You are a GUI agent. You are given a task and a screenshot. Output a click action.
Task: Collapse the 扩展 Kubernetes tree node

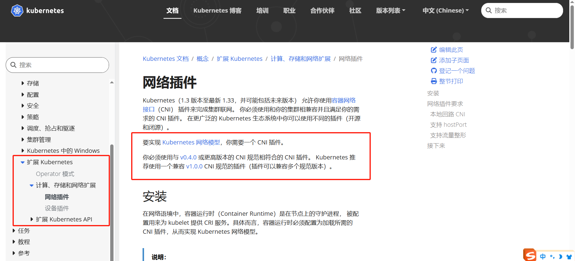(22, 162)
